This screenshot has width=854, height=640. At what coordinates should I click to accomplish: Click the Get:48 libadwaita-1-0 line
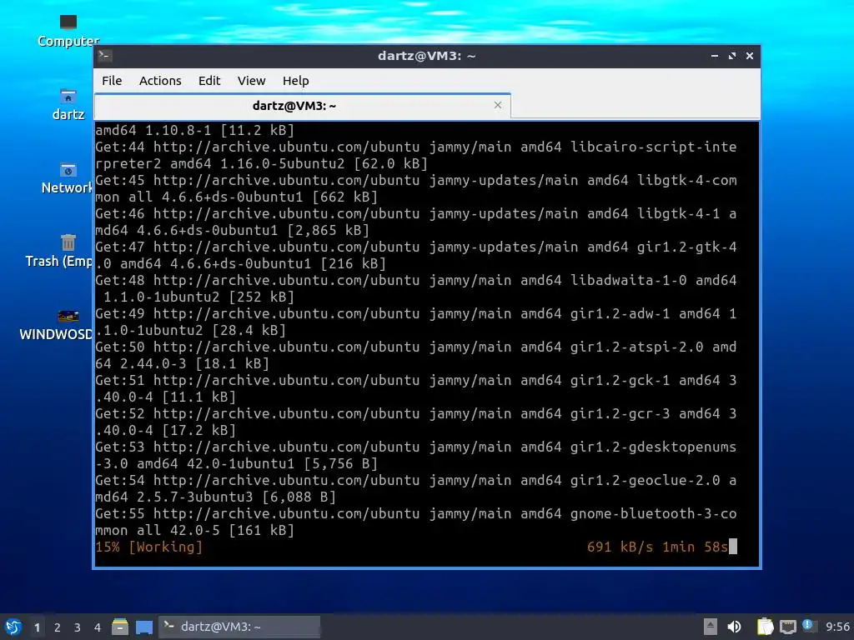416,288
